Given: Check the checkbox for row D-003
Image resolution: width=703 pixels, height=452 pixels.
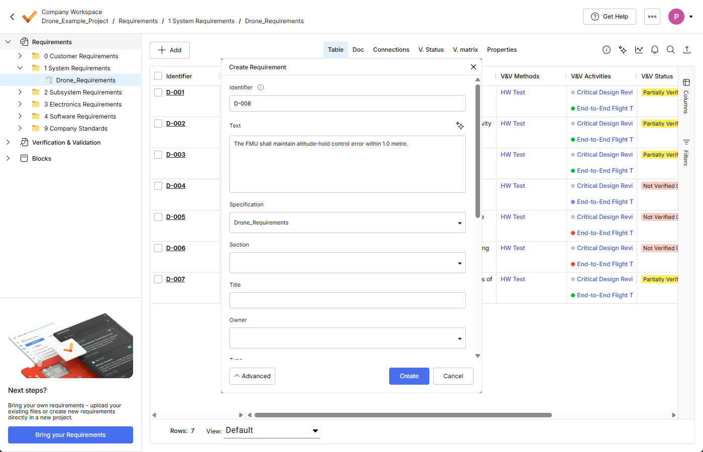Looking at the screenshot, I should click(x=158, y=155).
